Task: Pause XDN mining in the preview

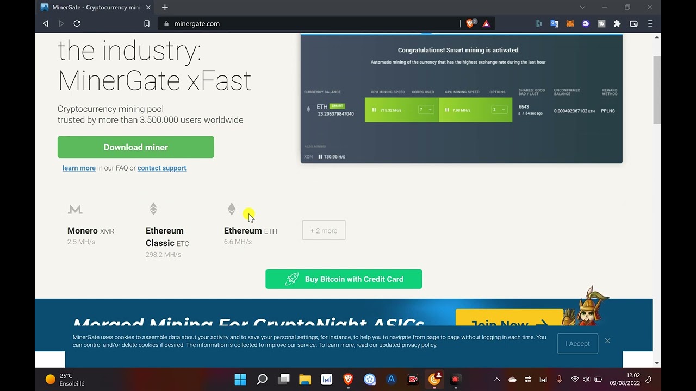Action: 320,156
